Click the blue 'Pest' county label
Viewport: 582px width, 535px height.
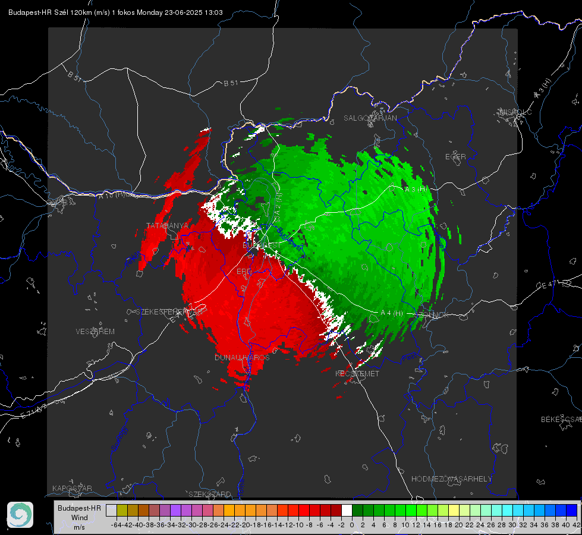(408, 357)
